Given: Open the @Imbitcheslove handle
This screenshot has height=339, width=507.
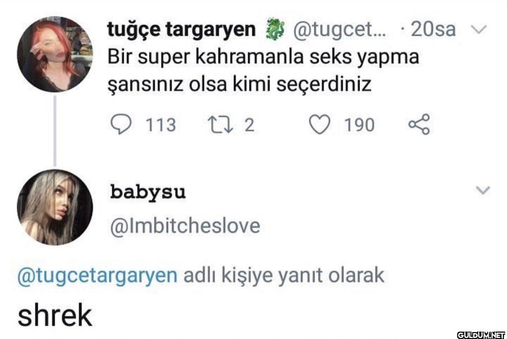Looking at the screenshot, I should (x=184, y=226).
